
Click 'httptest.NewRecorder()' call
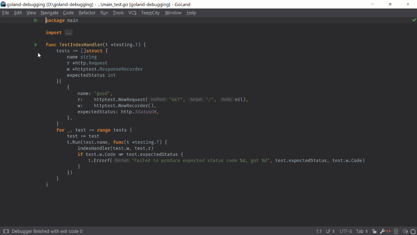[x=124, y=106]
